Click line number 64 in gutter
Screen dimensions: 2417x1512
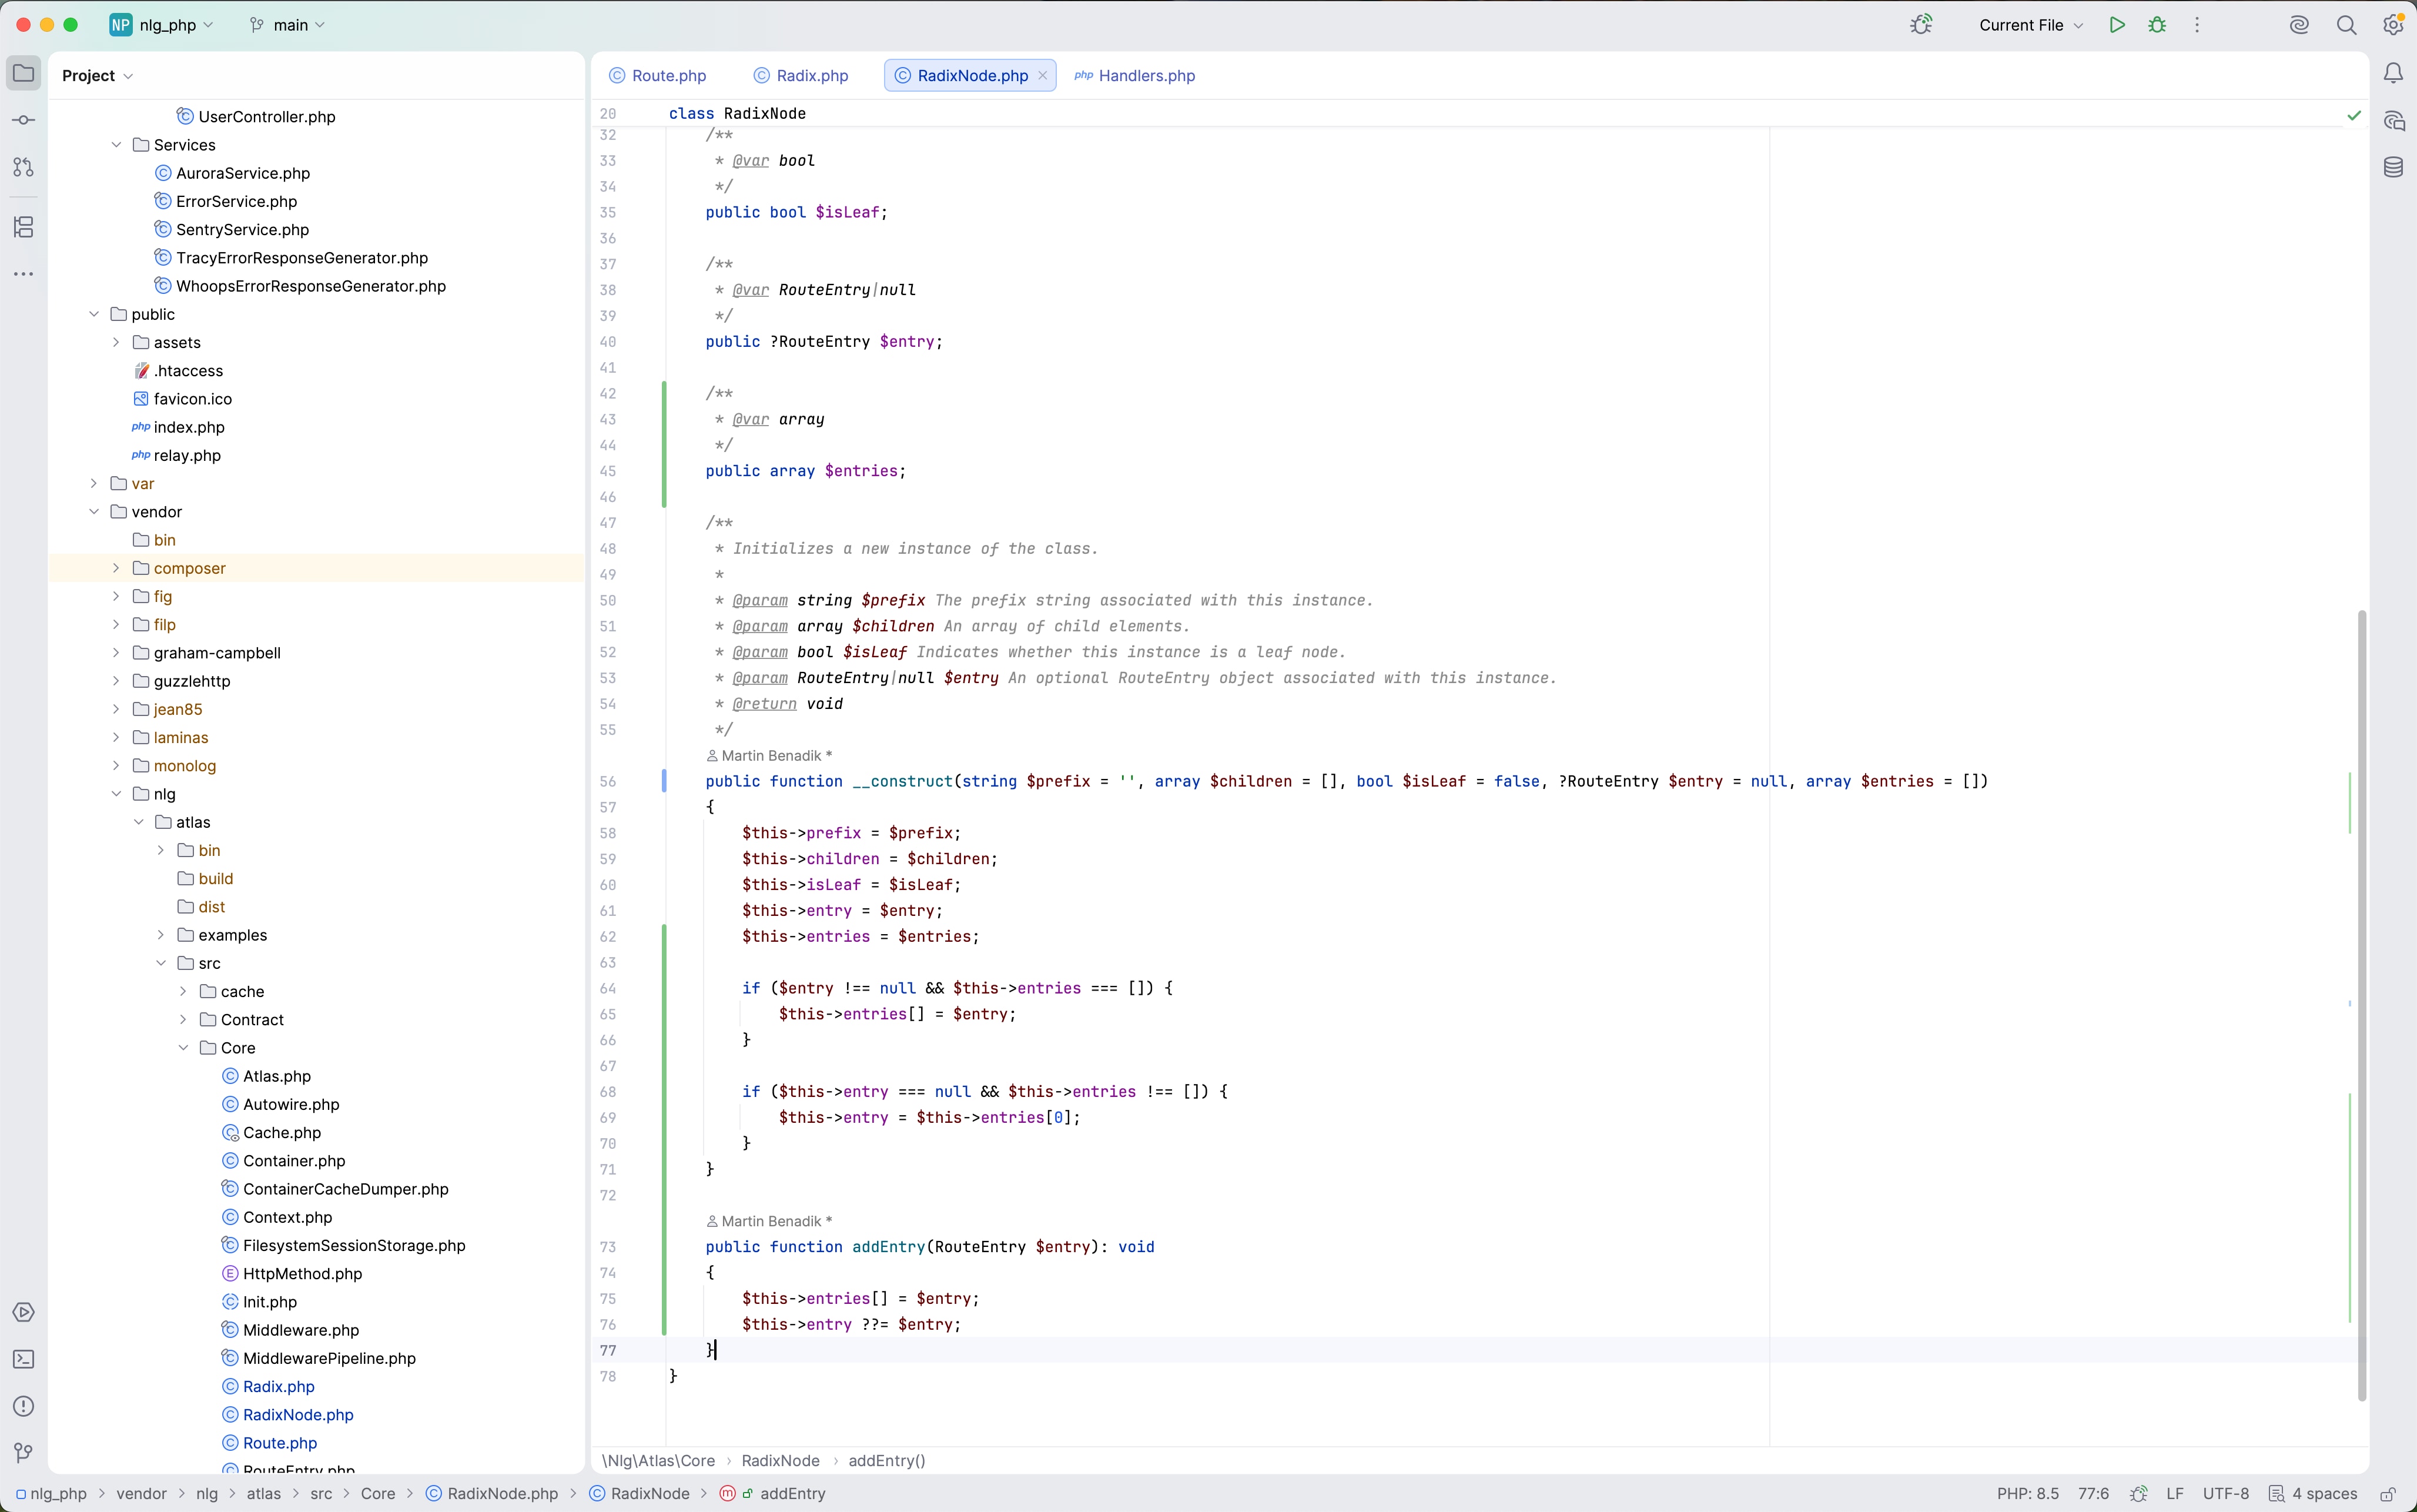pos(608,989)
